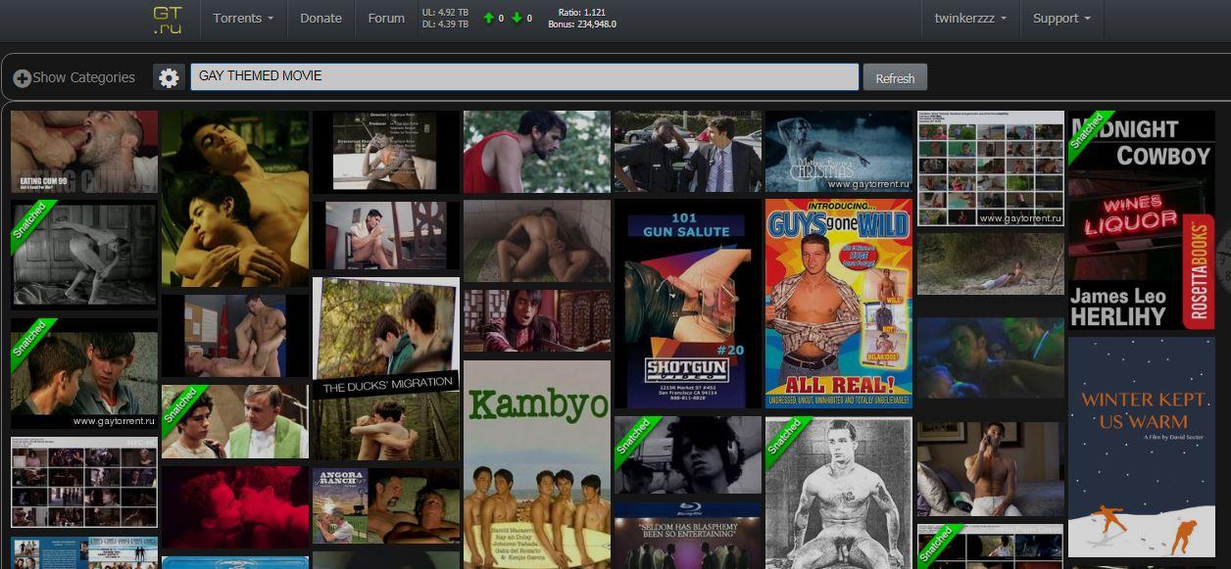Open the search settings gear icon

click(169, 78)
